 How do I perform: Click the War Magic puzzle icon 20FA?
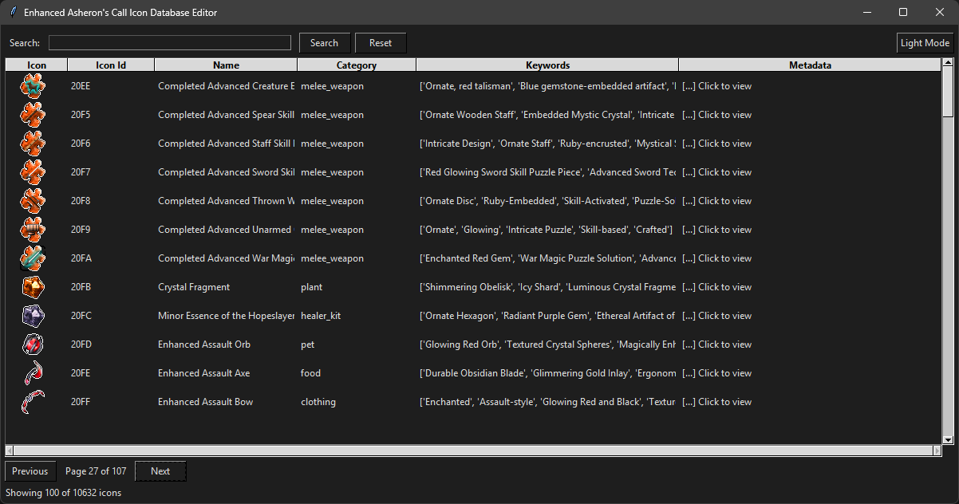coord(33,258)
